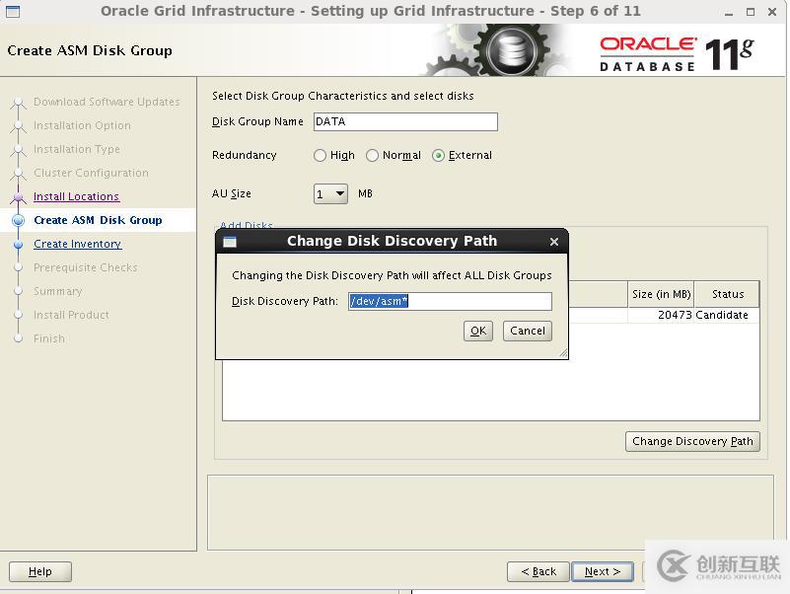Click Prerequisite Checks step
This screenshot has width=790, height=594.
(86, 267)
